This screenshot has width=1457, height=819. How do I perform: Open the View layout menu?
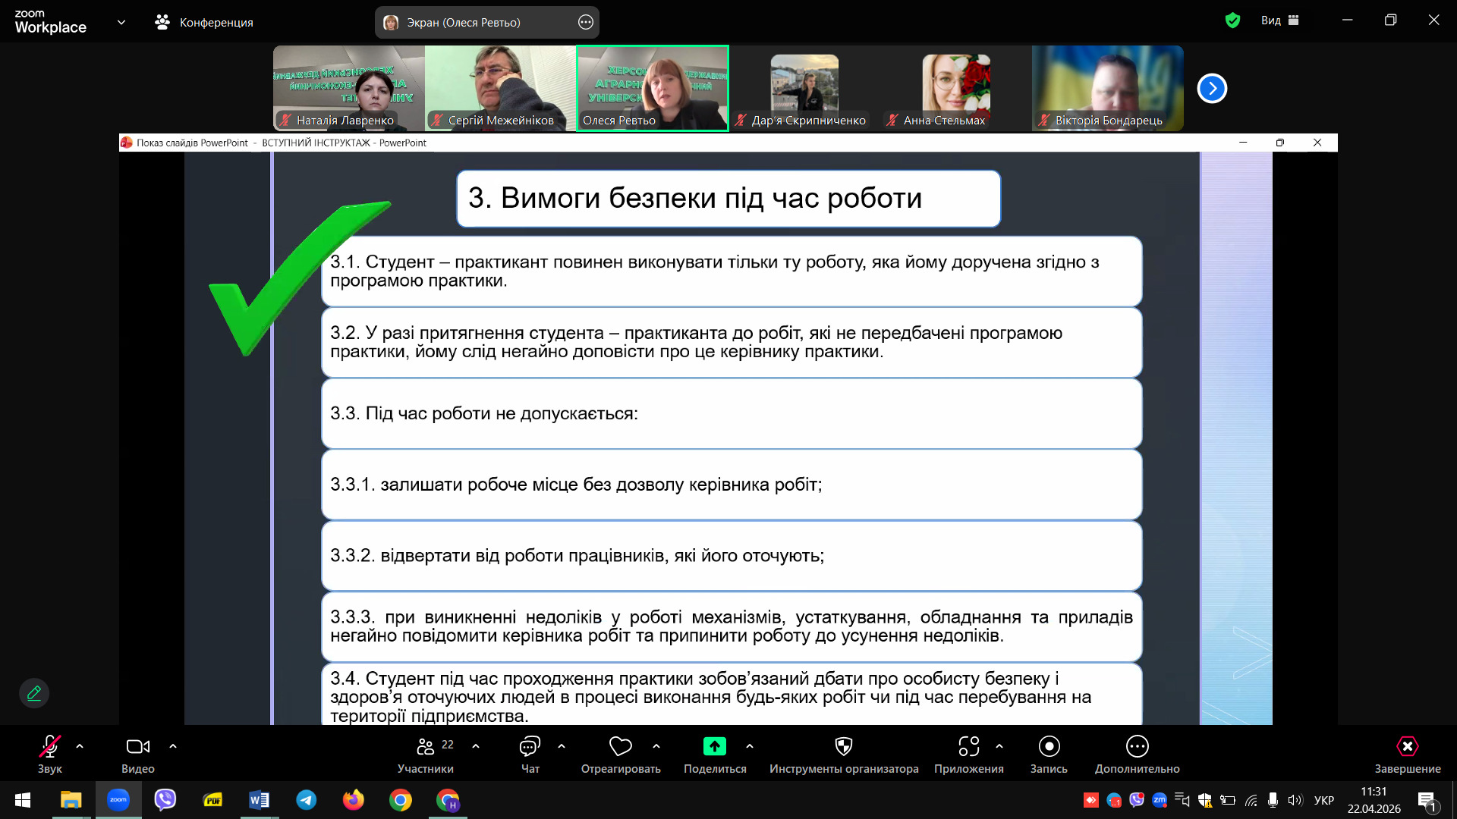coord(1279,20)
